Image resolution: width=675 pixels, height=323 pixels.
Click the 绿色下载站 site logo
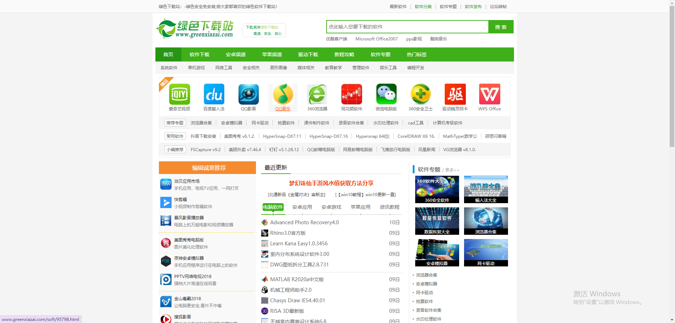tap(195, 28)
